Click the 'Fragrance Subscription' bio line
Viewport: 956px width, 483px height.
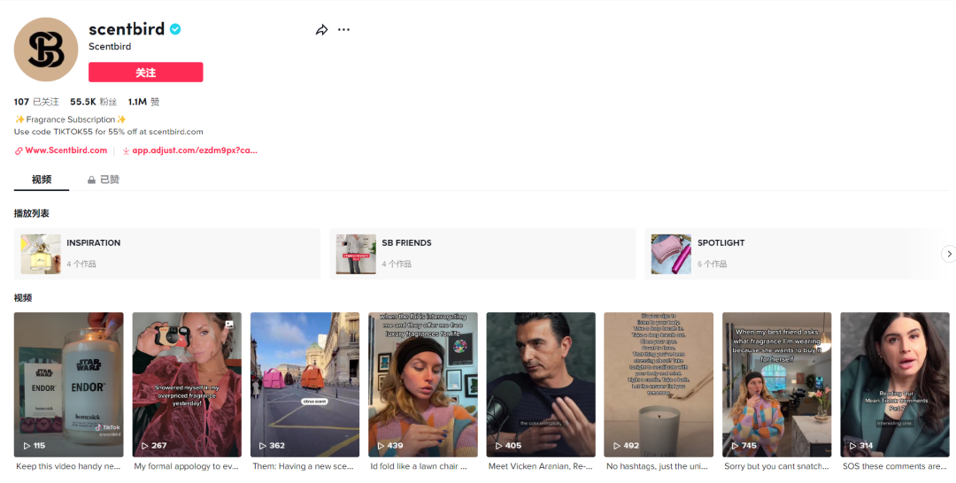70,119
